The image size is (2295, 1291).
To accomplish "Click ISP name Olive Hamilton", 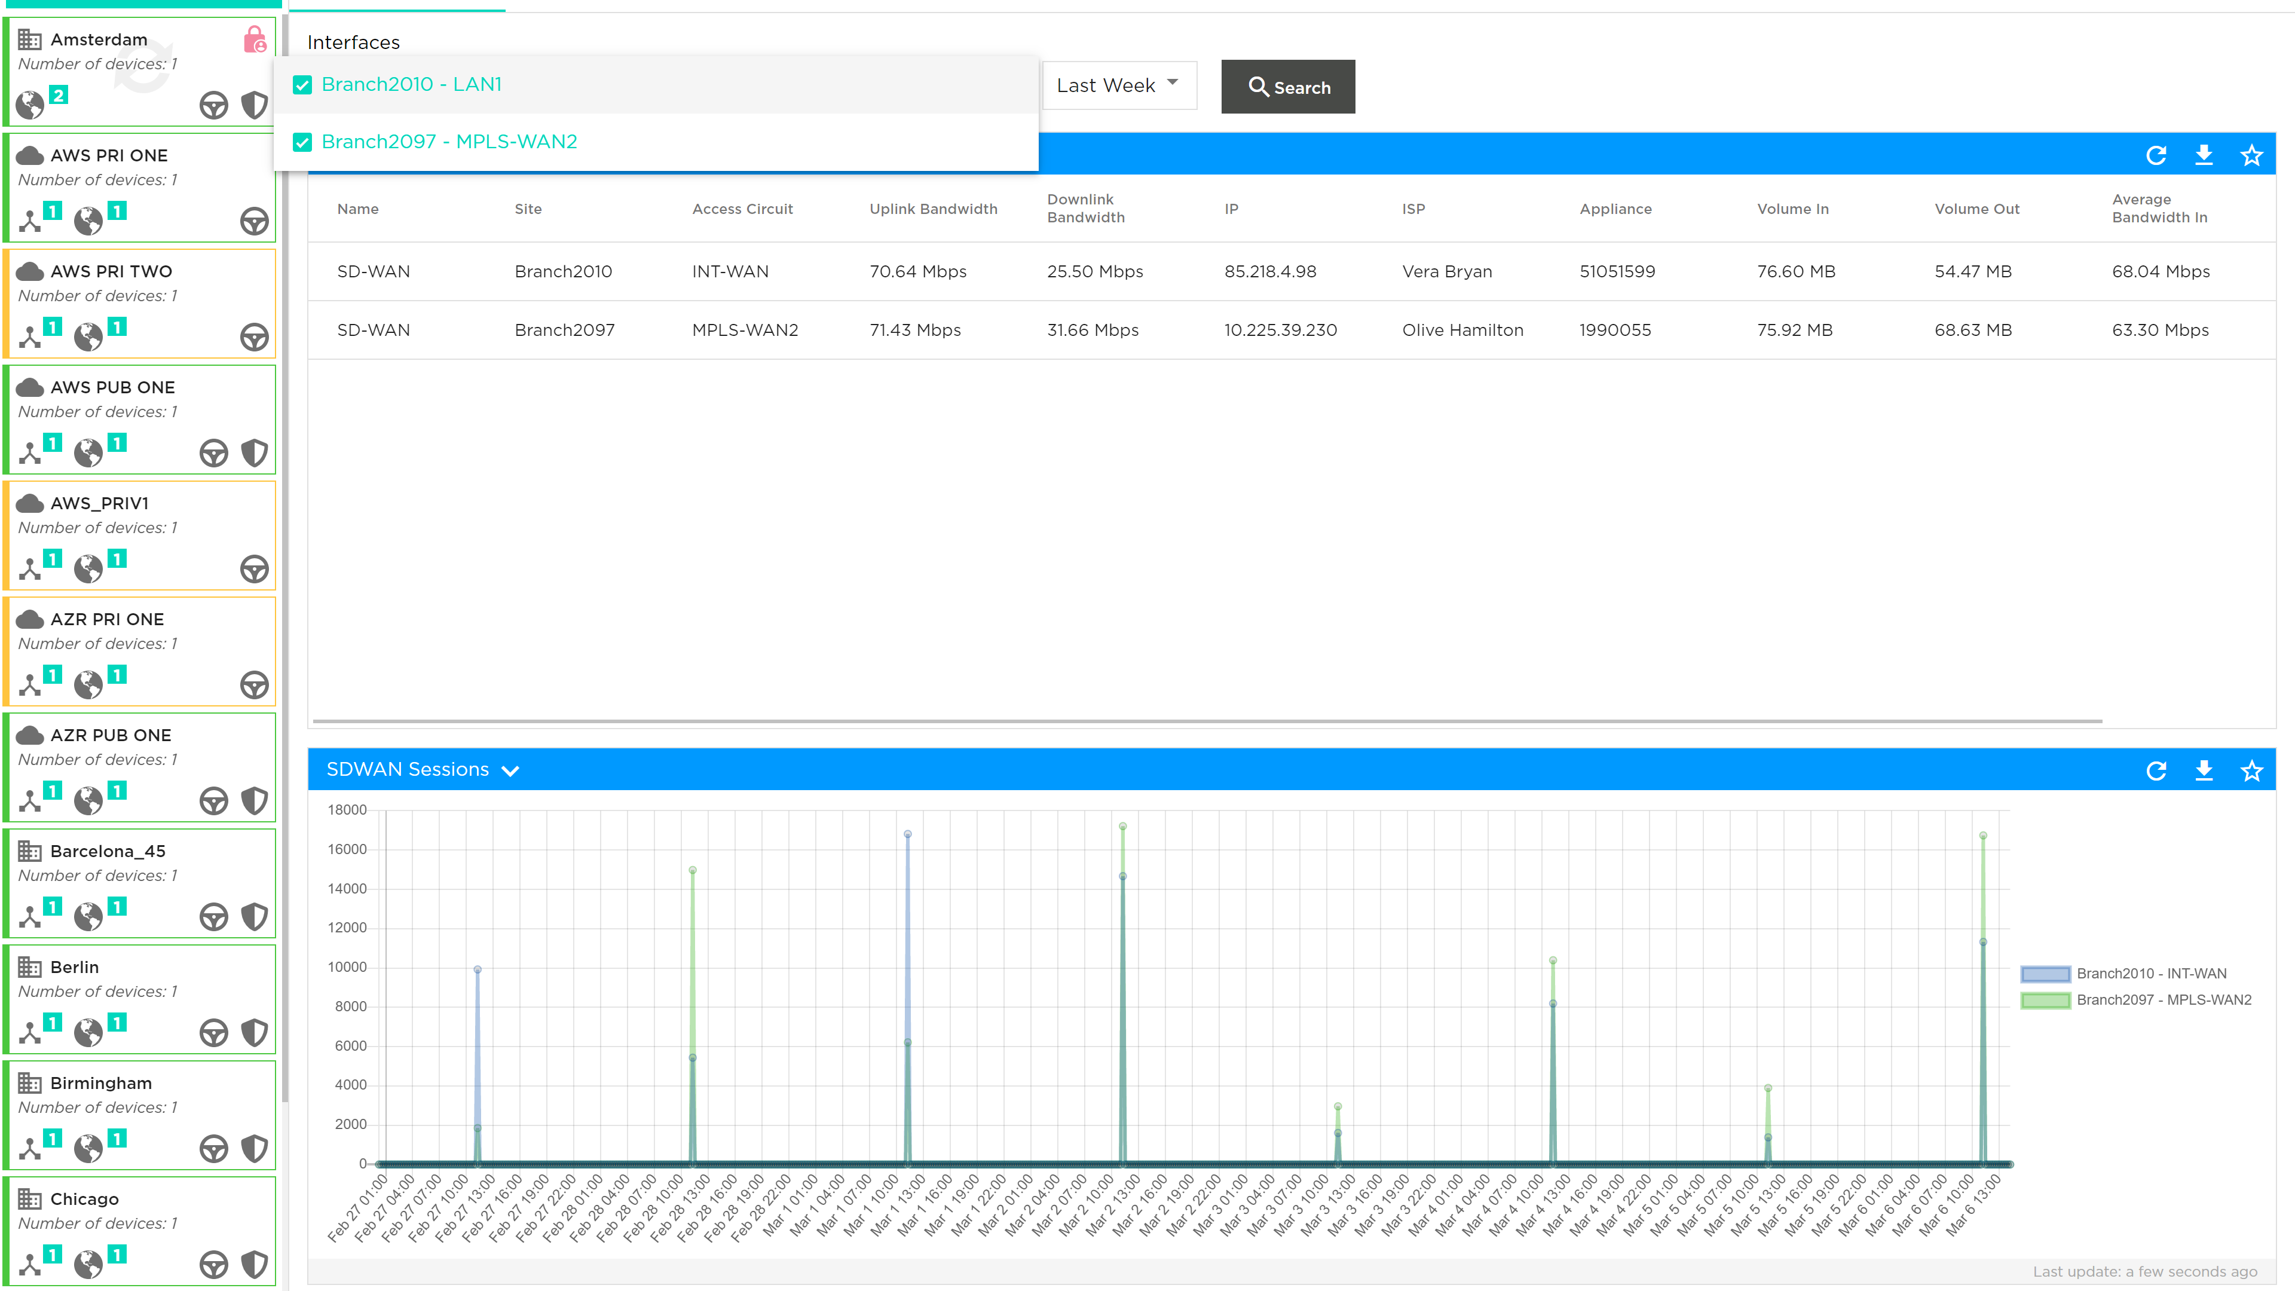I will [x=1463, y=330].
